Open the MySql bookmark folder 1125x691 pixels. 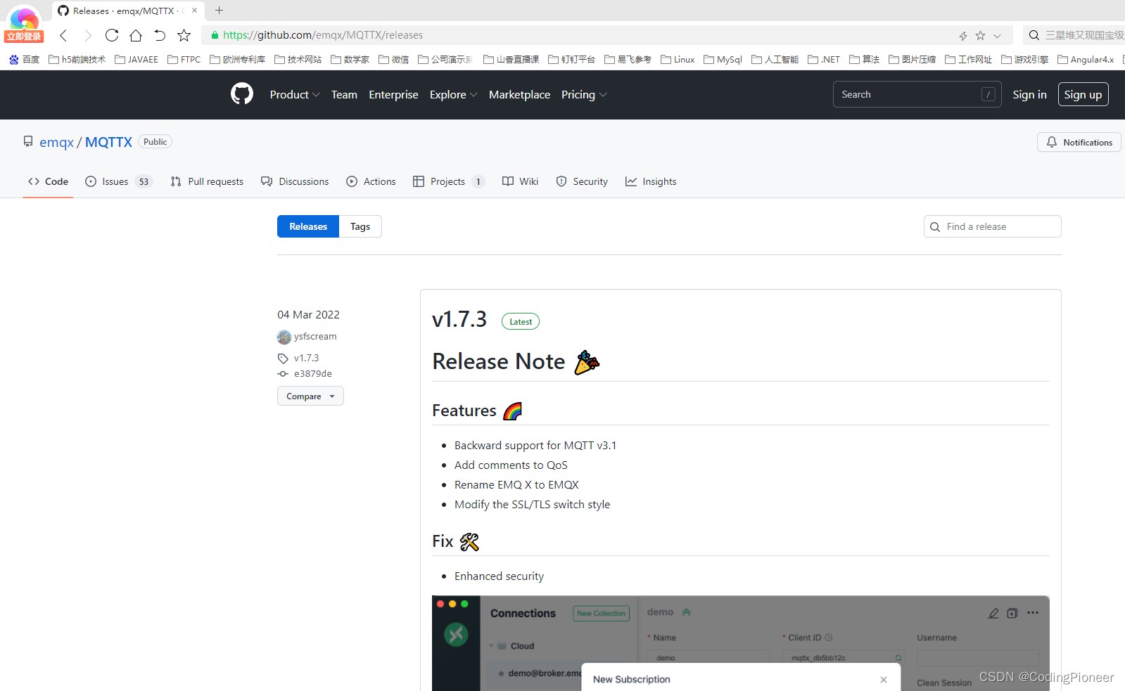723,60
